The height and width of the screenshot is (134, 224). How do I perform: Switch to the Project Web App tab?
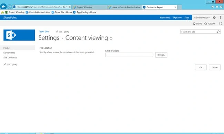point(90,7)
